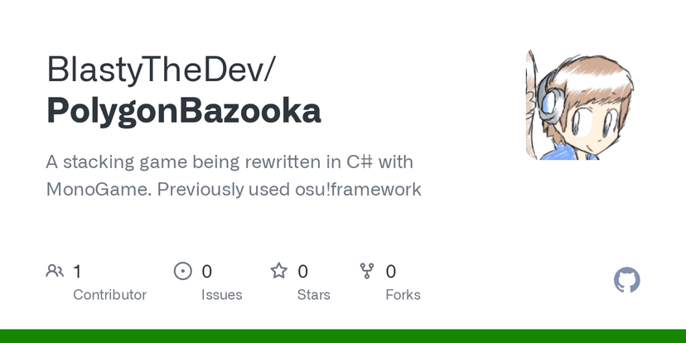Click the Stars star icon
Screen dimensions: 686x343
point(279,271)
